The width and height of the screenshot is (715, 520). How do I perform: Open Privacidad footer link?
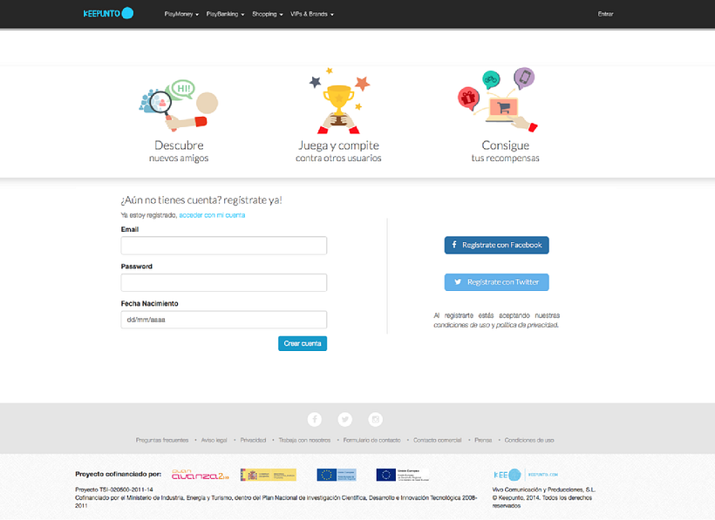coord(253,441)
